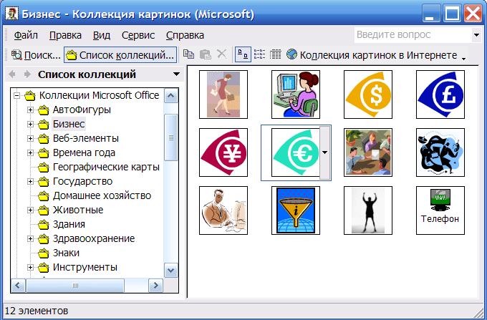Select woman at computer clip
The width and height of the screenshot is (487, 320).
(296, 94)
